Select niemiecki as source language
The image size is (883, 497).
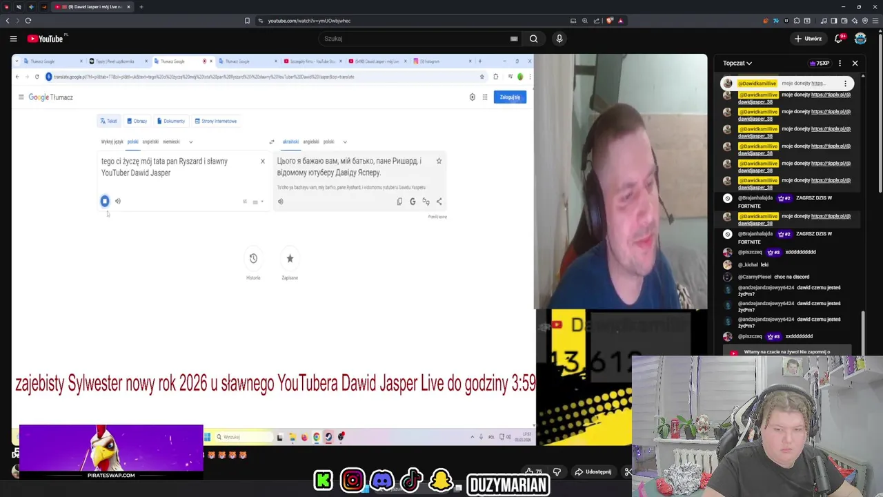[x=171, y=142]
